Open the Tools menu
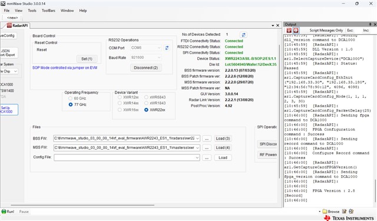Screen dimensions: 377x221 pyautogui.click(x=32, y=11)
